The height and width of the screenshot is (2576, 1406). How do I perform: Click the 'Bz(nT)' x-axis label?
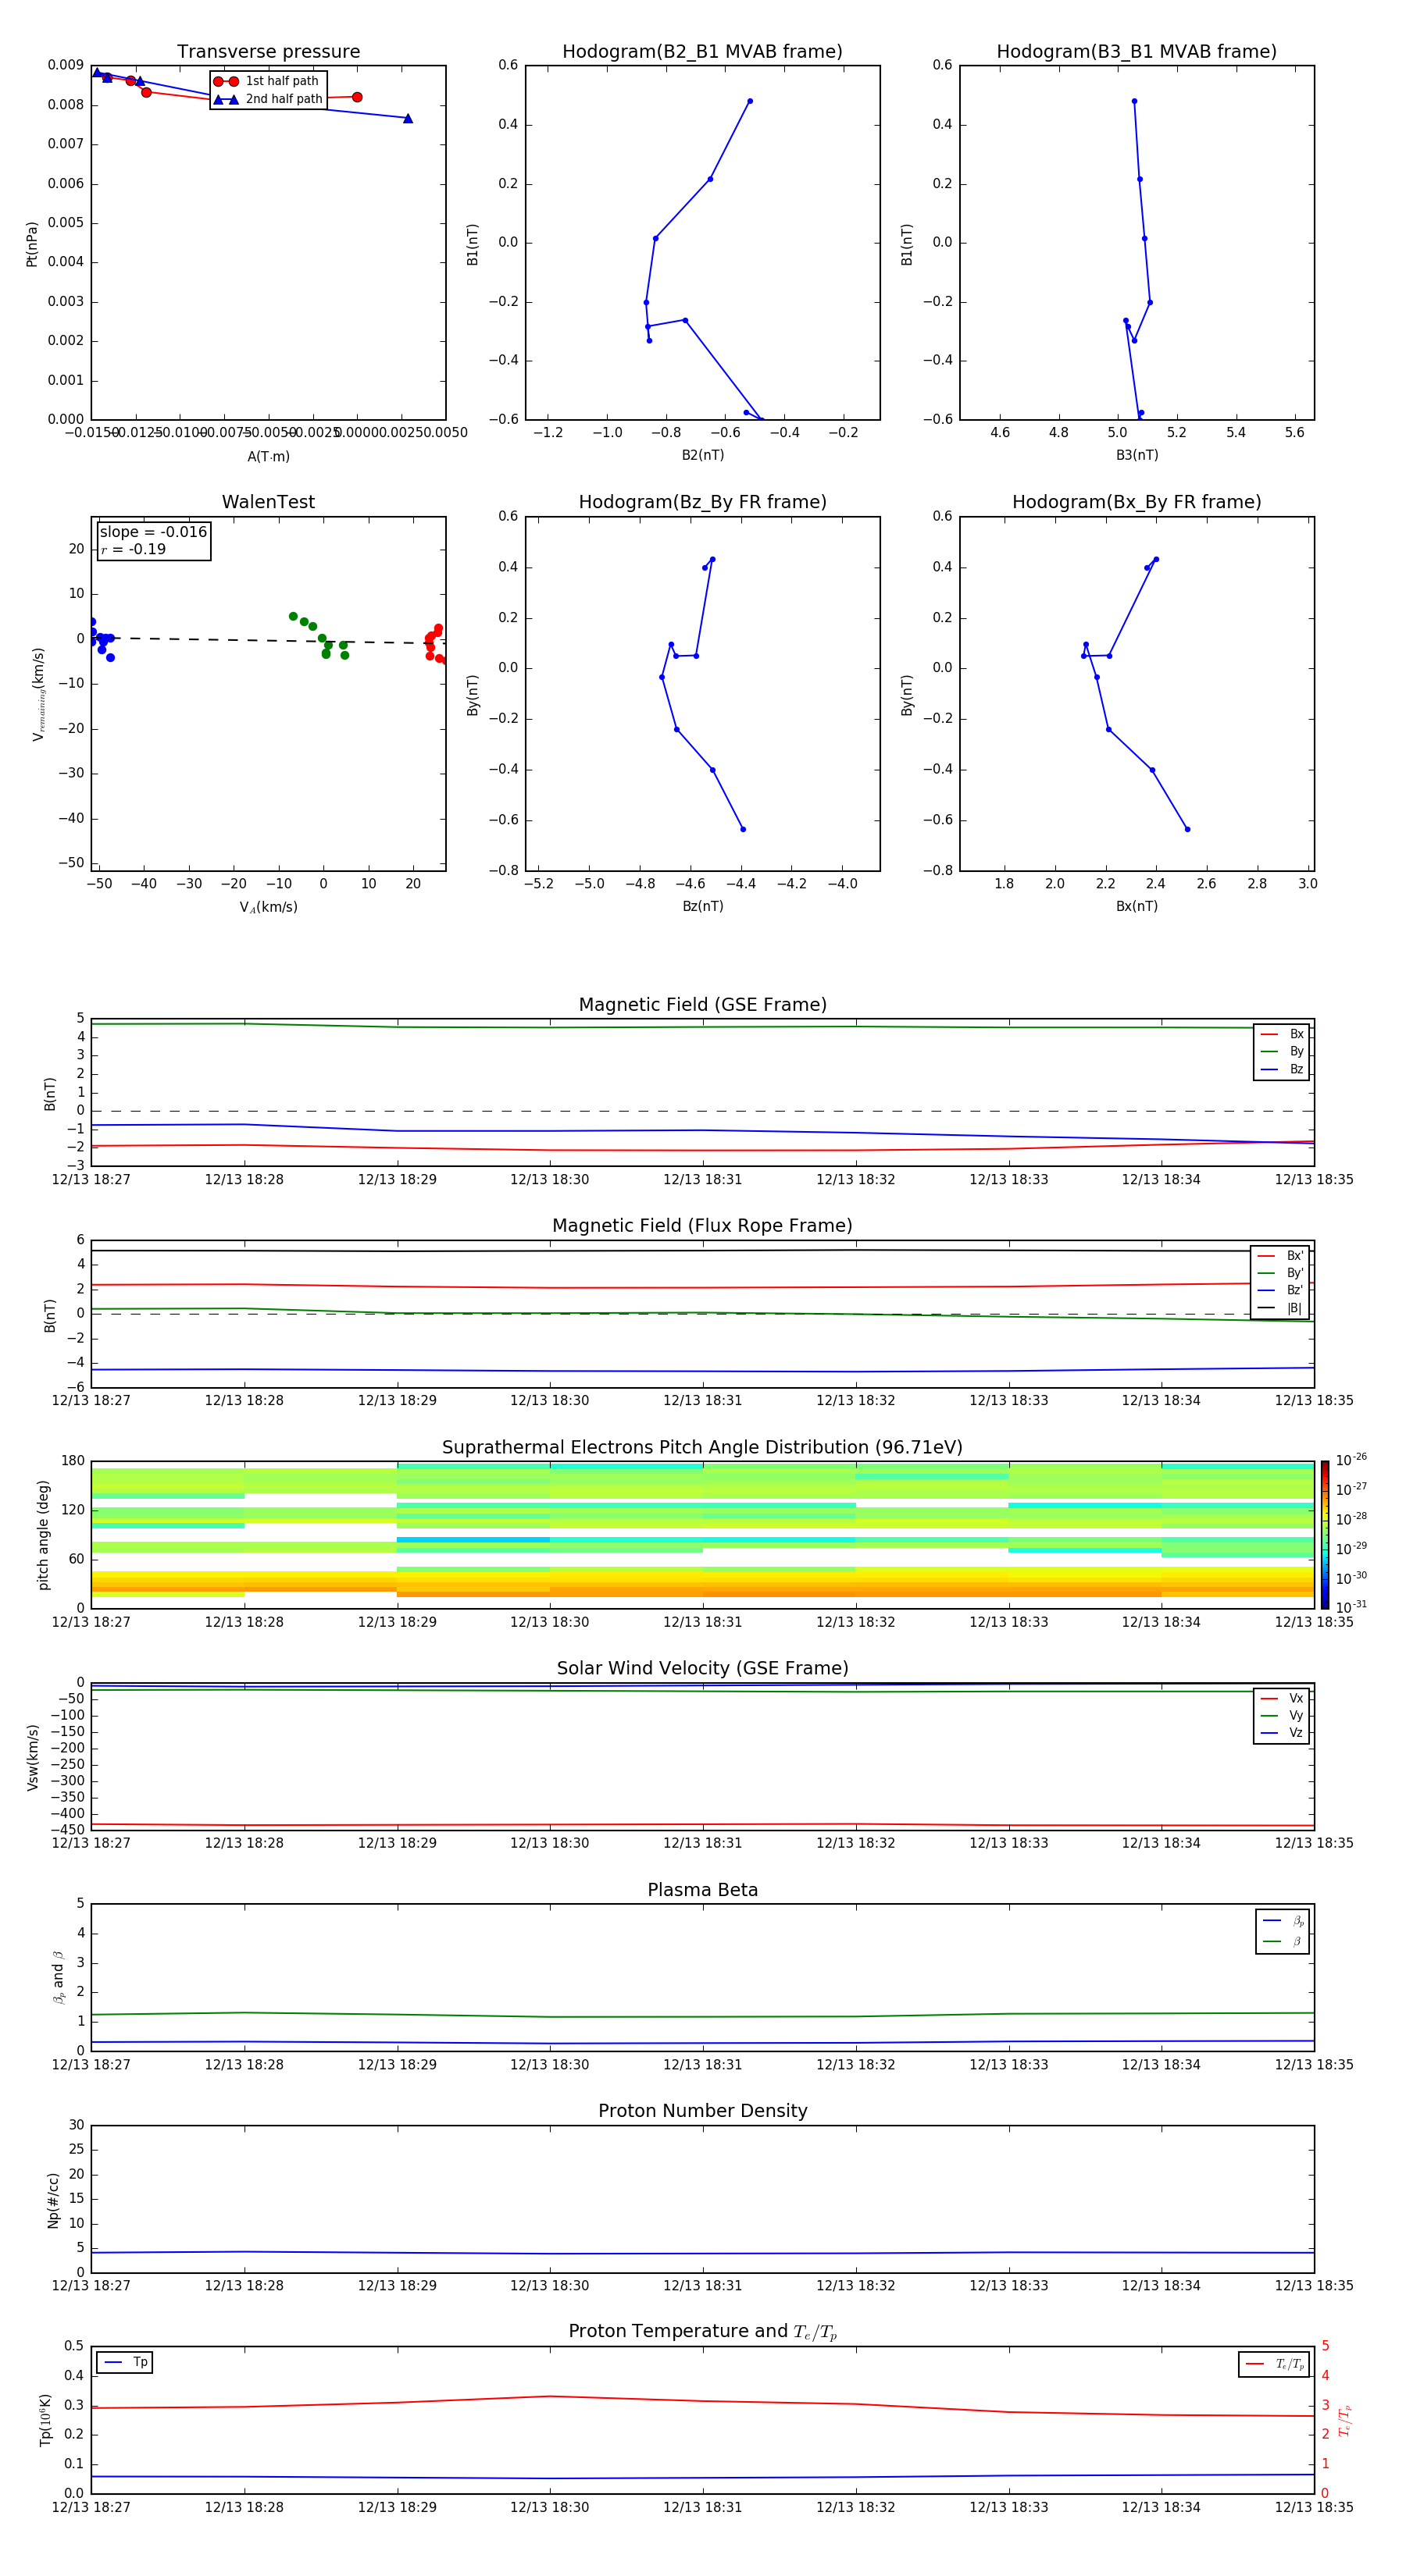click(x=702, y=906)
